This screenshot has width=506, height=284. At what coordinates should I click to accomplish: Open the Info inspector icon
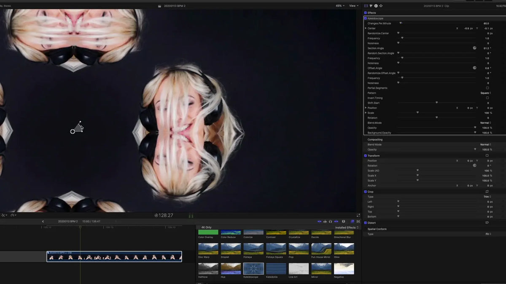(x=376, y=6)
